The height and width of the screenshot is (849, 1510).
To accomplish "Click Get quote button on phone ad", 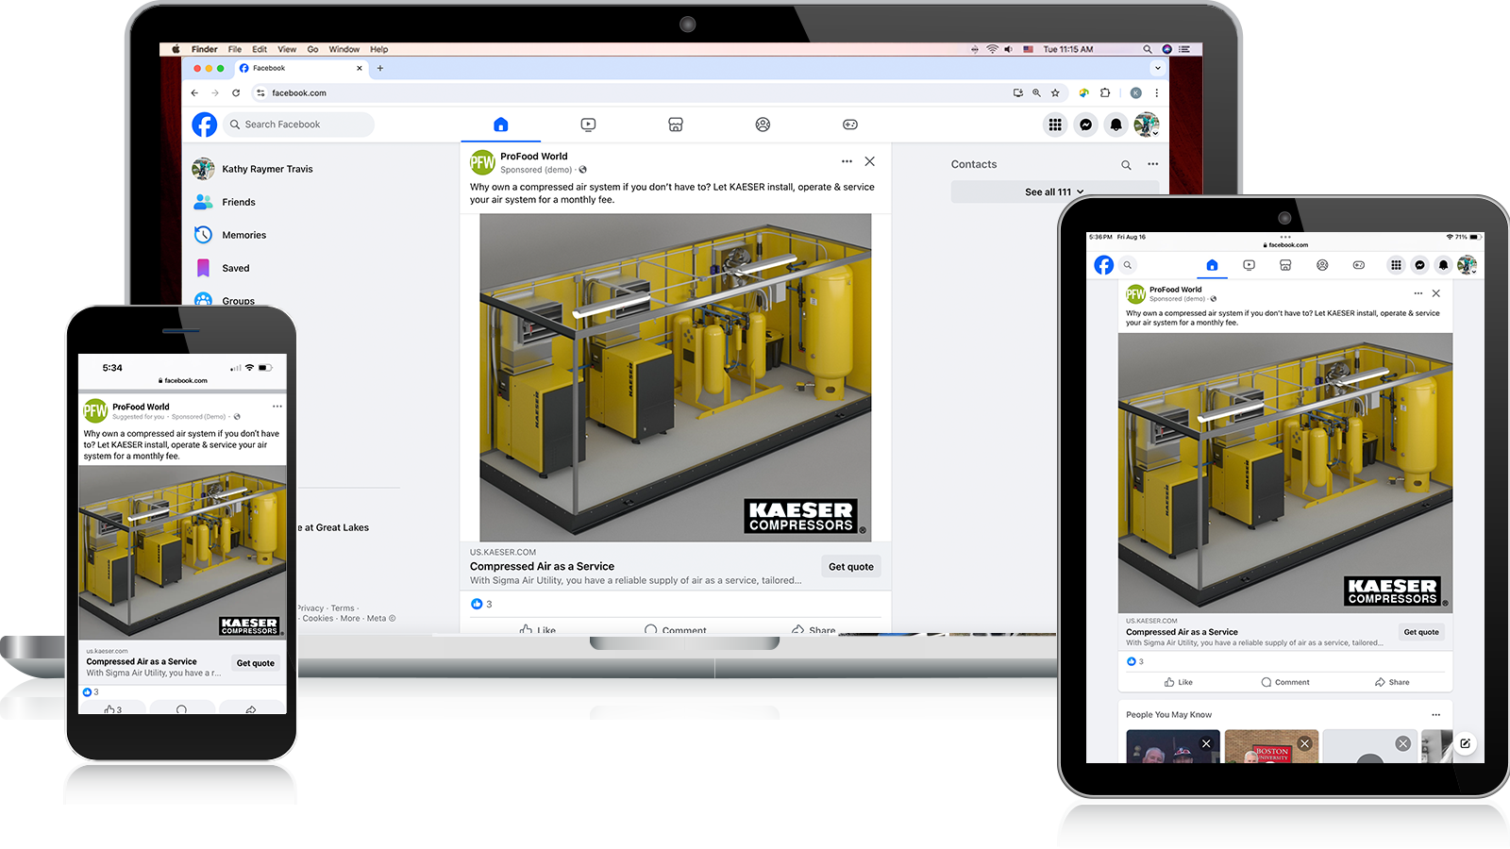I will click(256, 663).
